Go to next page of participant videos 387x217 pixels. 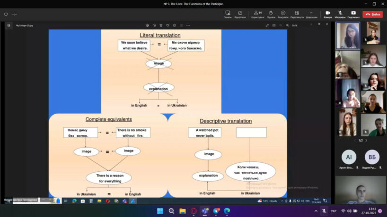pos(366,140)
